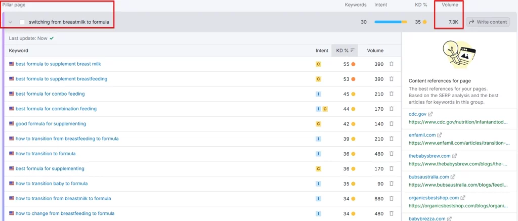
Task: Open the babybrezza.com reference link
Action: point(427,218)
